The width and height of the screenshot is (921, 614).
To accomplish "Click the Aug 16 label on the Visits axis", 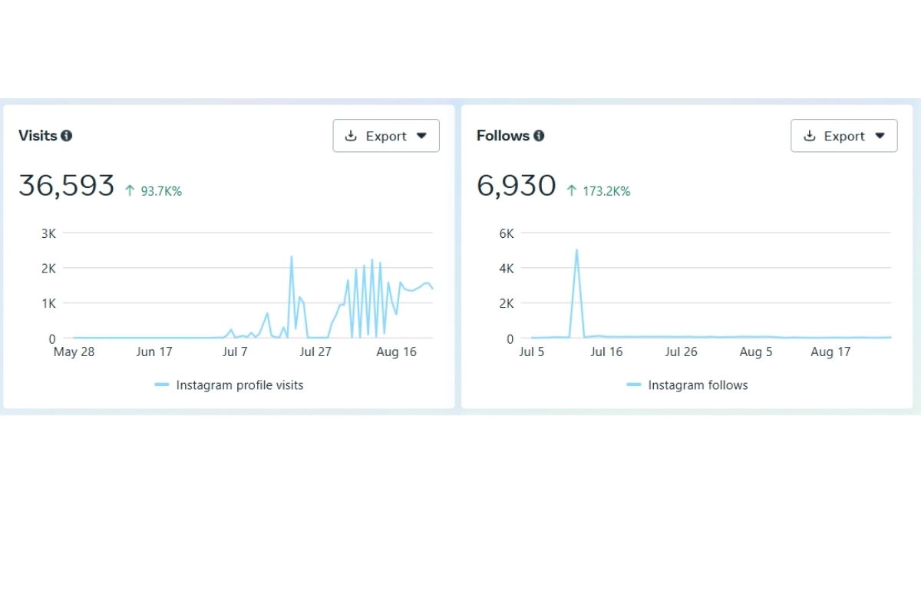I will coord(397,352).
